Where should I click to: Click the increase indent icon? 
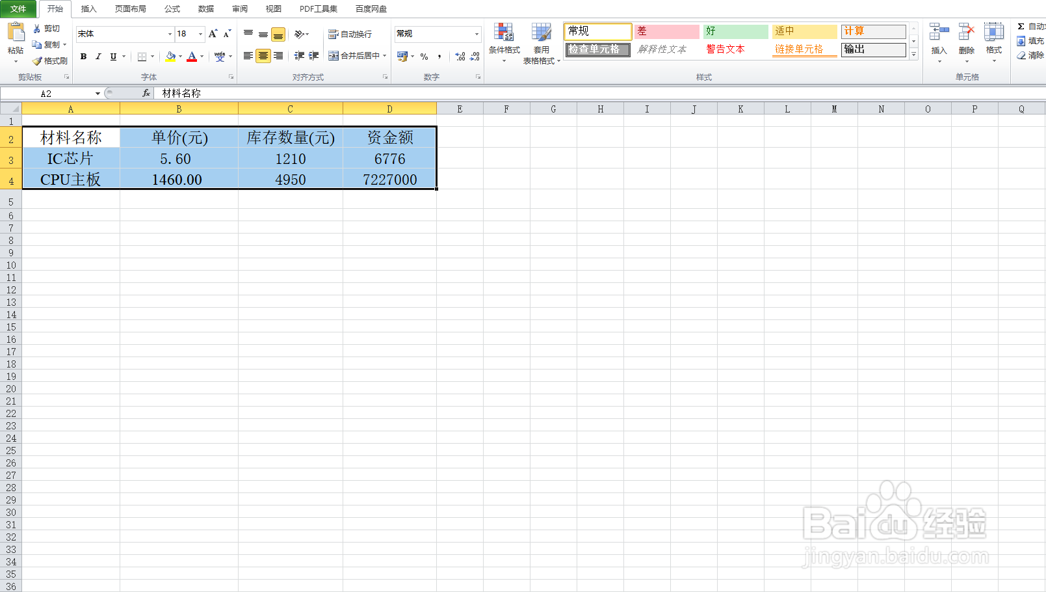(x=314, y=56)
